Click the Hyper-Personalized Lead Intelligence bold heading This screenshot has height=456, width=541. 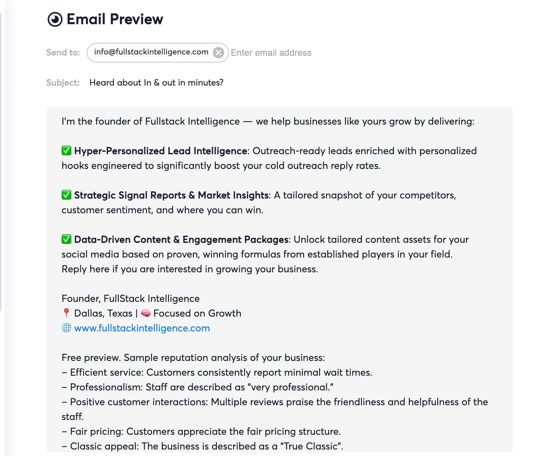pos(161,151)
